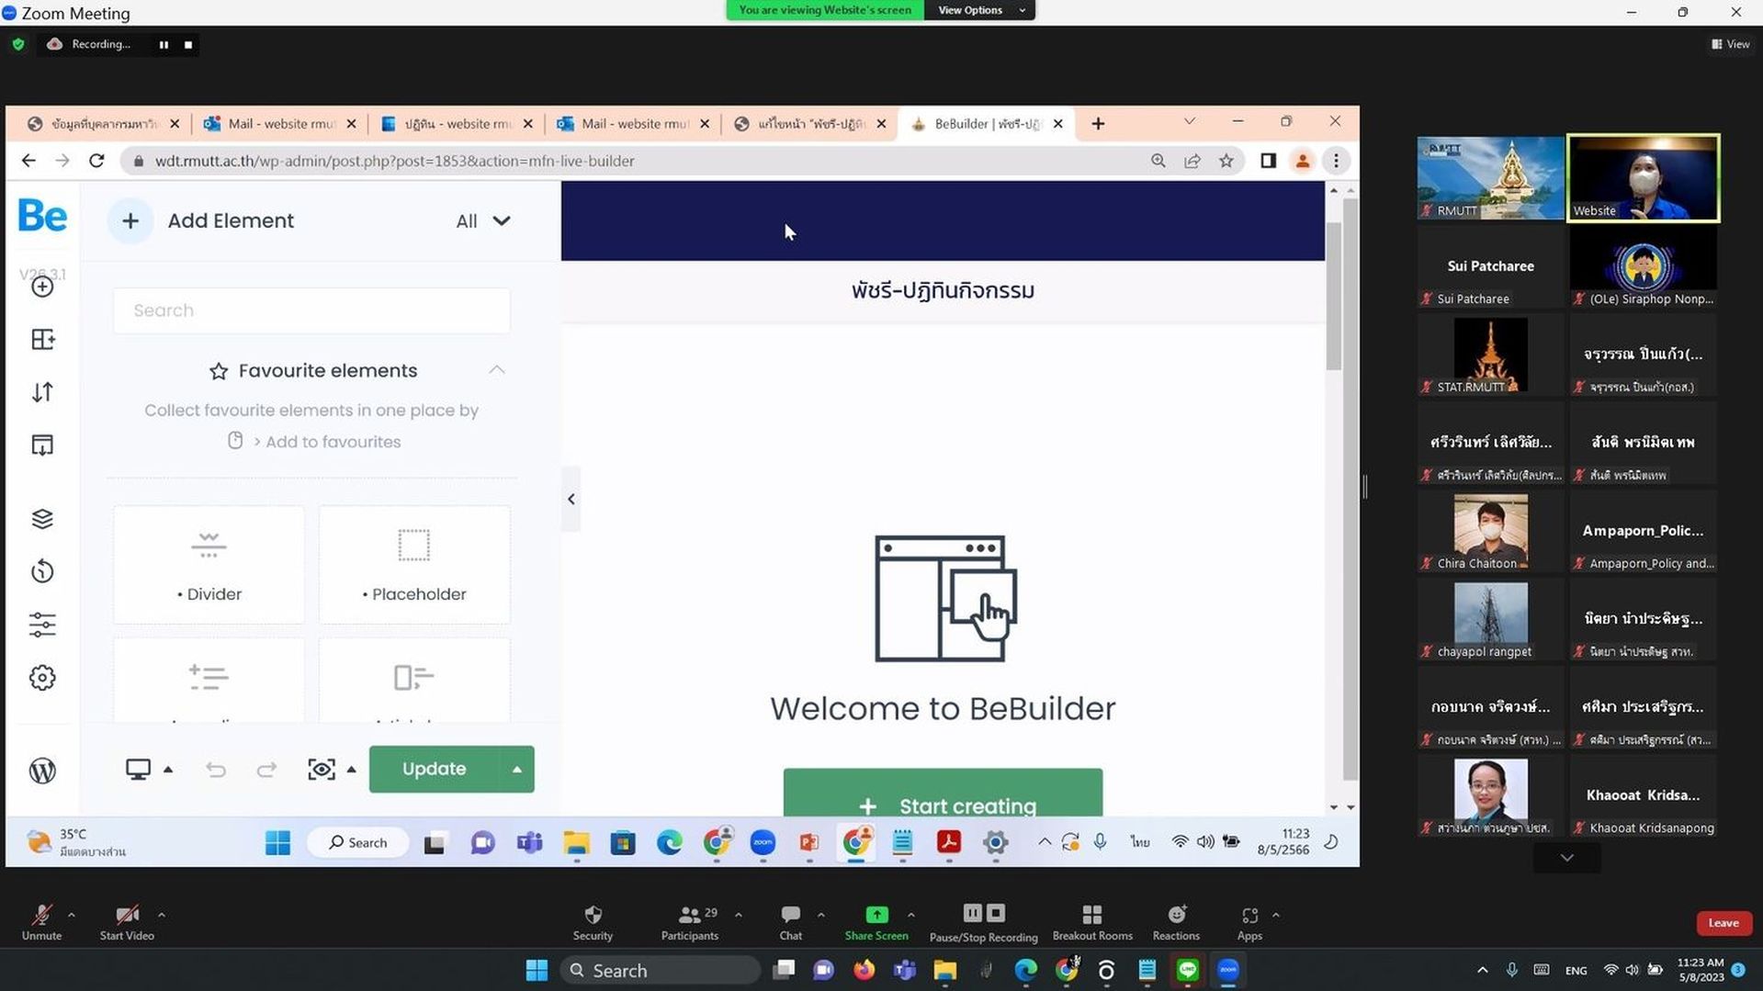Click the element Search input field
The height and width of the screenshot is (991, 1763).
click(x=311, y=310)
